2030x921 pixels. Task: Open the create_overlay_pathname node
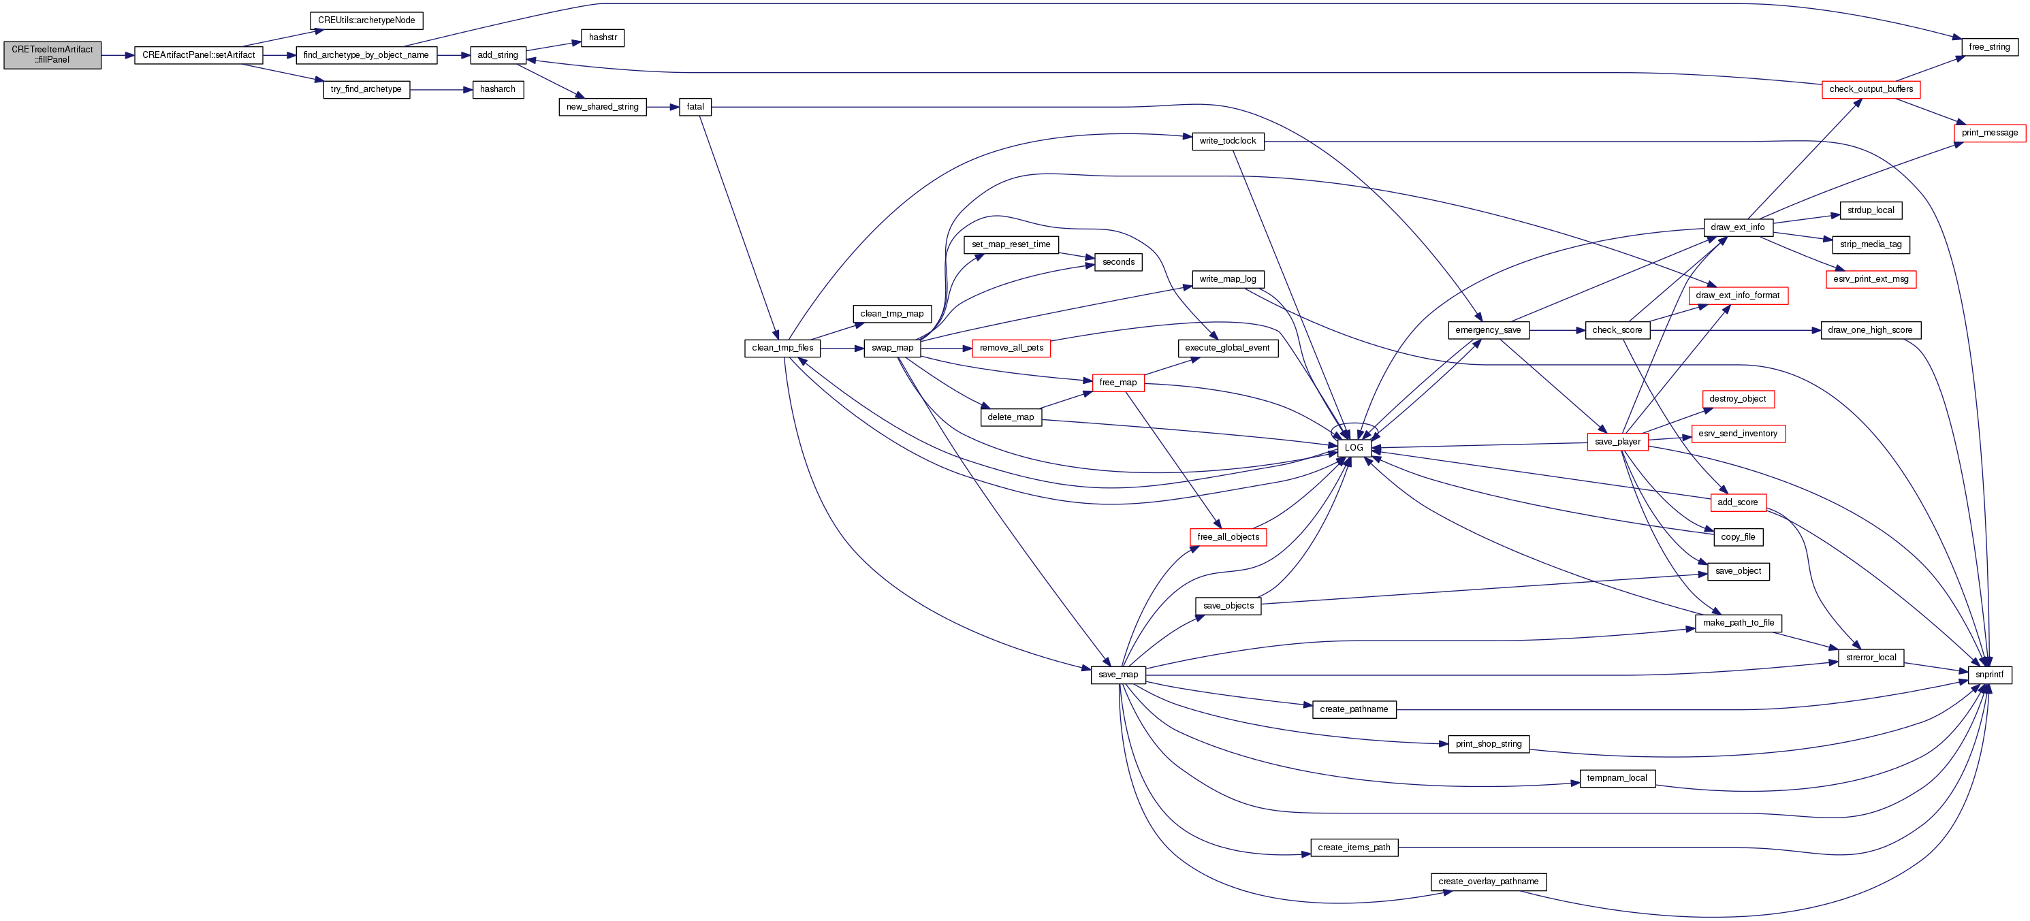pos(1487,882)
